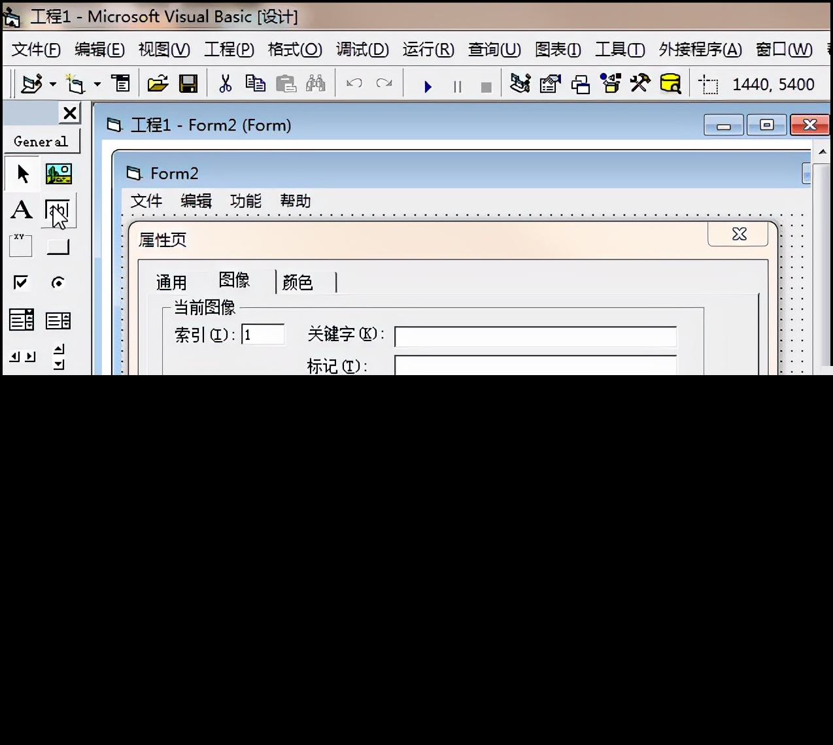Image resolution: width=833 pixels, height=745 pixels.
Task: Open the 运行(R) menu
Action: (x=428, y=50)
